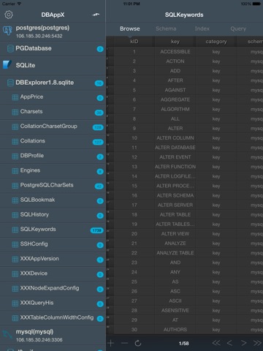Select the ALTER DATABASE cell
The image size is (263, 351).
[x=175, y=148]
